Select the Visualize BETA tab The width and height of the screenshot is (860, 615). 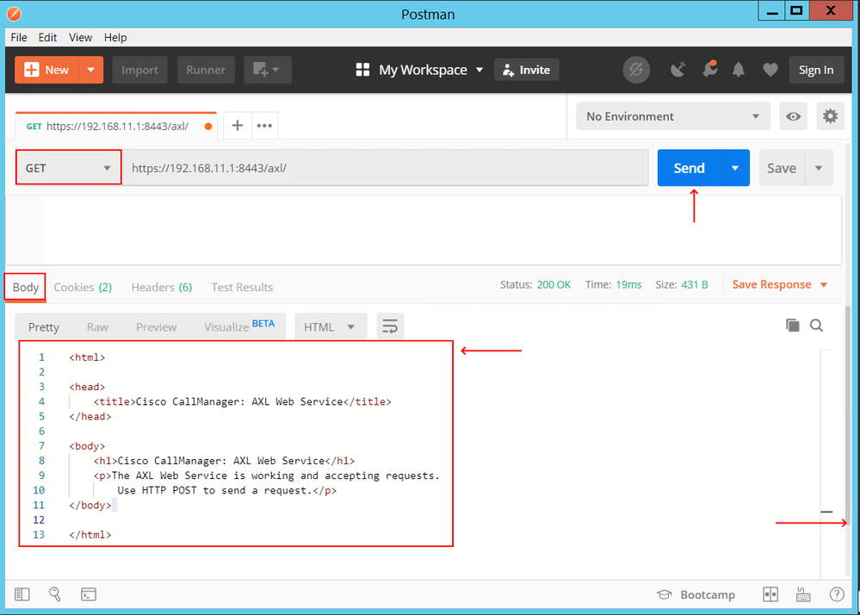click(239, 326)
